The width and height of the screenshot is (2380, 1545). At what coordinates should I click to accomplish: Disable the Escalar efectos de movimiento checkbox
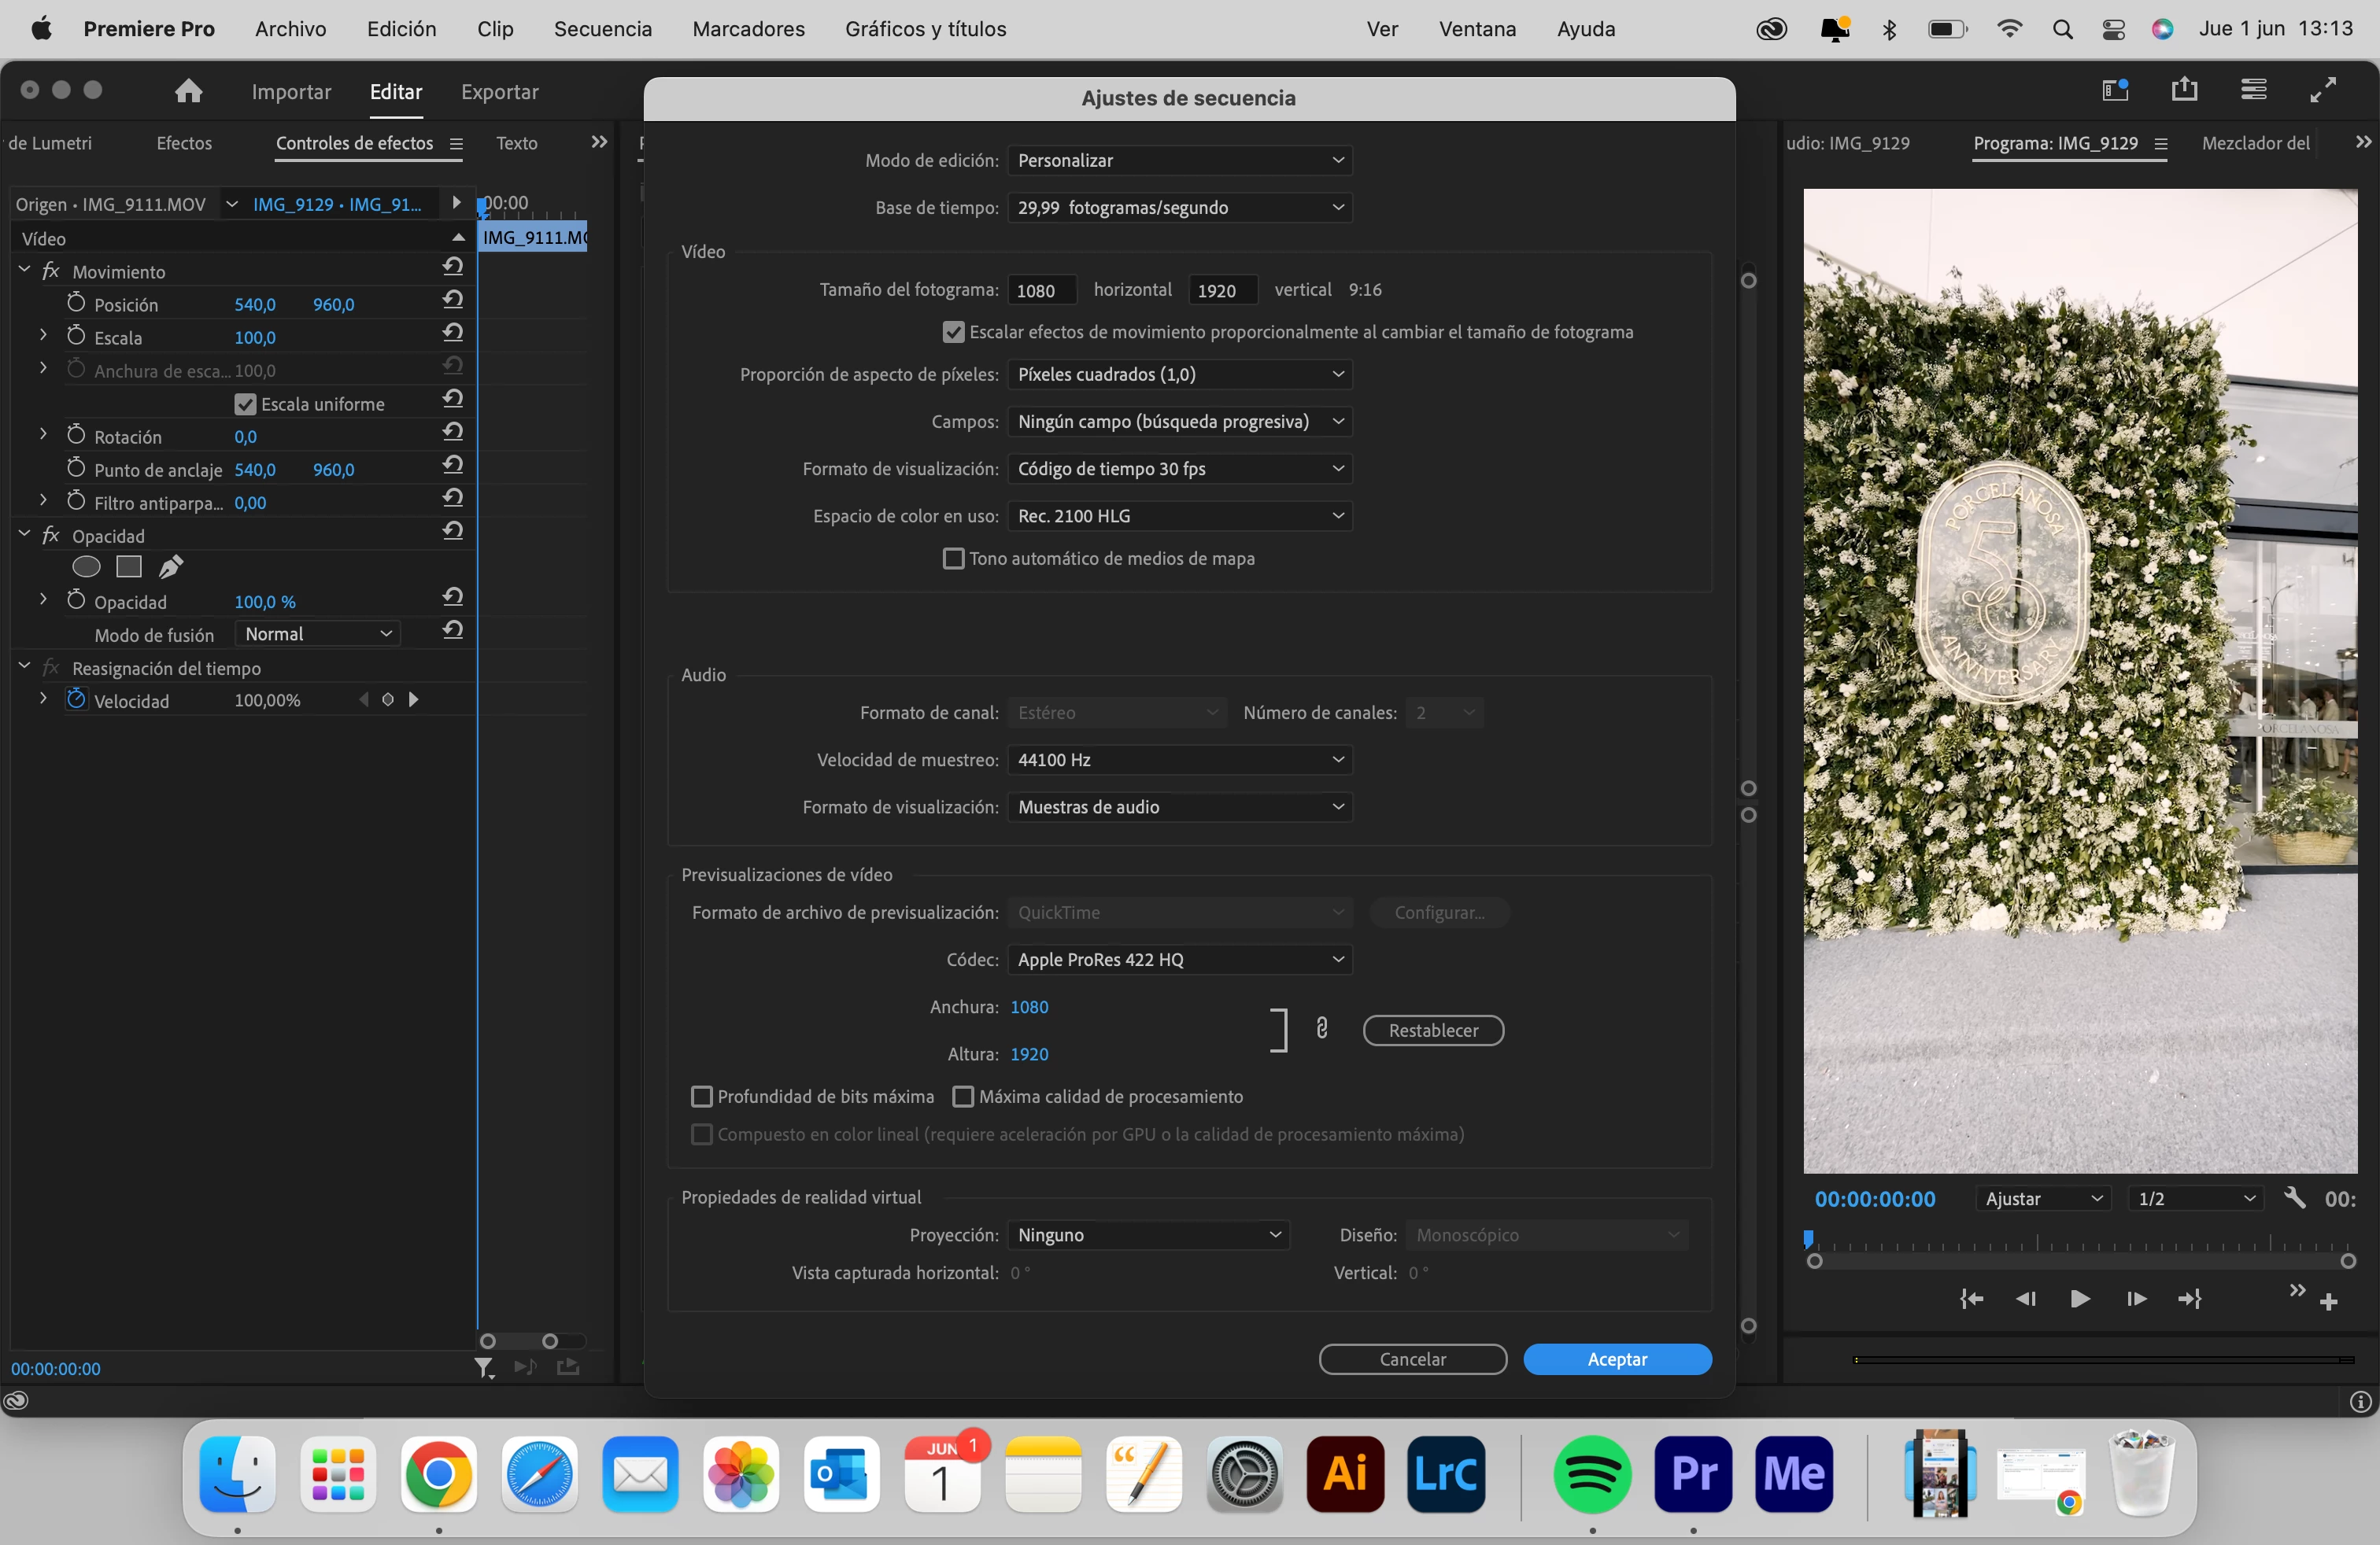953,332
